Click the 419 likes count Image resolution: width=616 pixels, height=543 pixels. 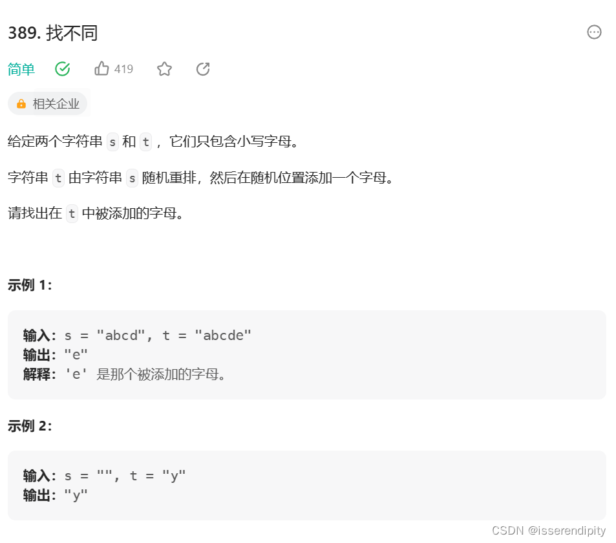[123, 69]
